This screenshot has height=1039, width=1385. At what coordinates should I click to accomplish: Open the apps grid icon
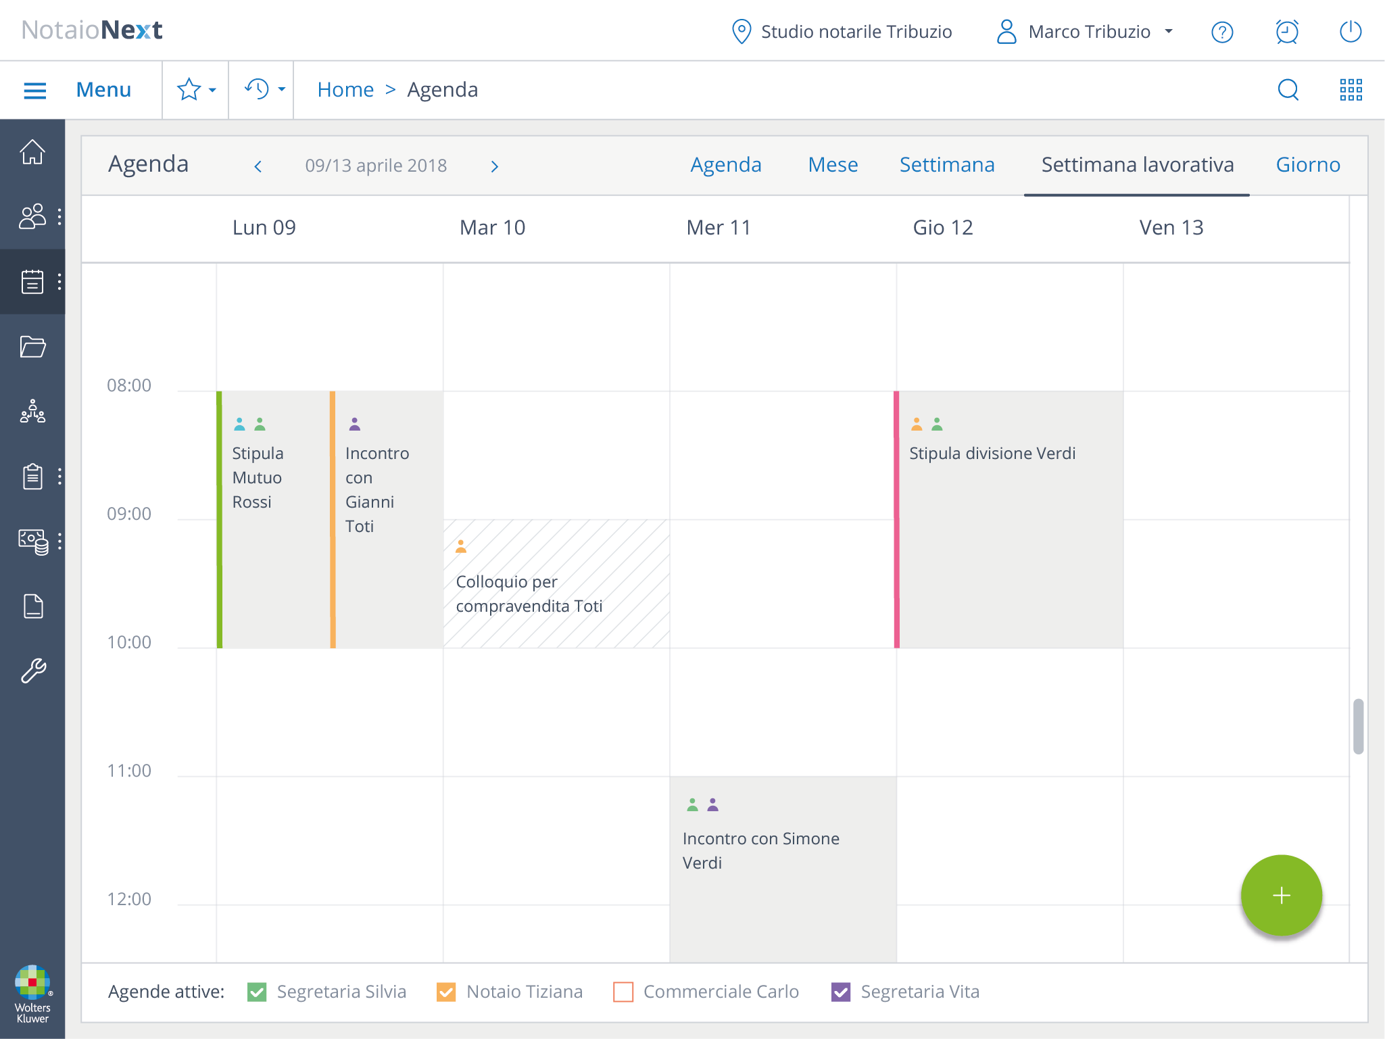pos(1351,89)
